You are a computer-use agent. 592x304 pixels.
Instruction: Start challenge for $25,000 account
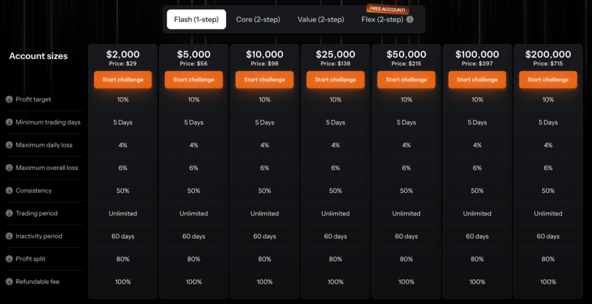pos(335,80)
